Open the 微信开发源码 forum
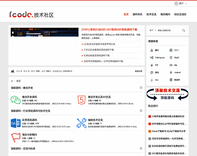The image size is (197, 156). point(30,97)
